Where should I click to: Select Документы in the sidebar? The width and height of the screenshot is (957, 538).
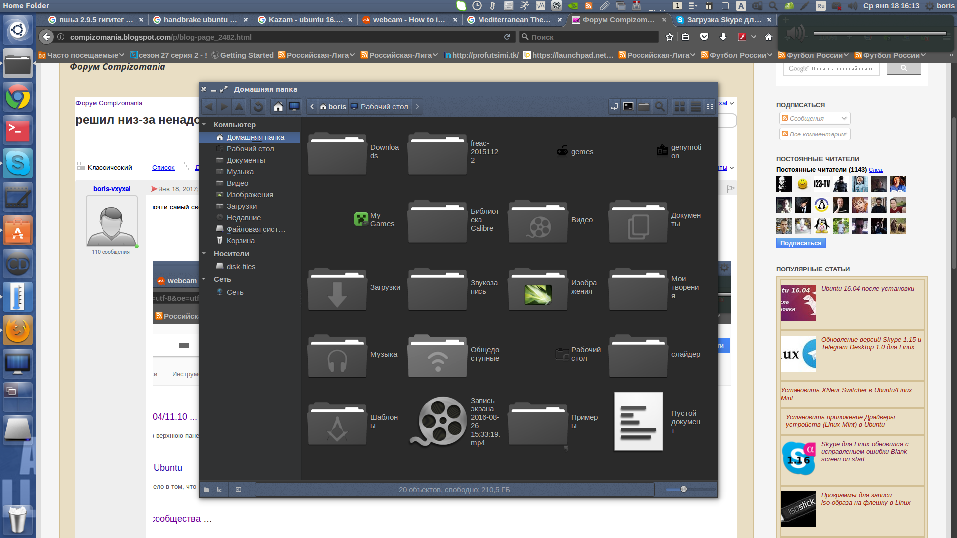tap(246, 160)
